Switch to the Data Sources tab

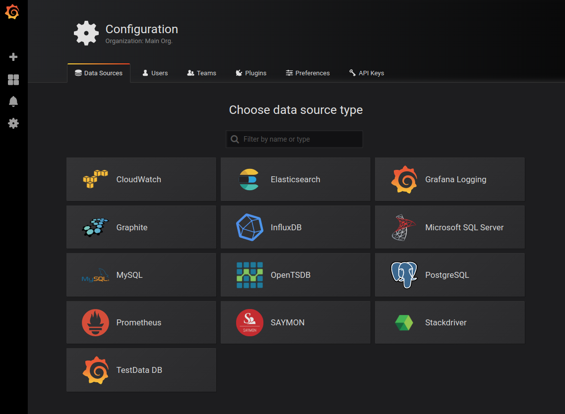tap(99, 73)
